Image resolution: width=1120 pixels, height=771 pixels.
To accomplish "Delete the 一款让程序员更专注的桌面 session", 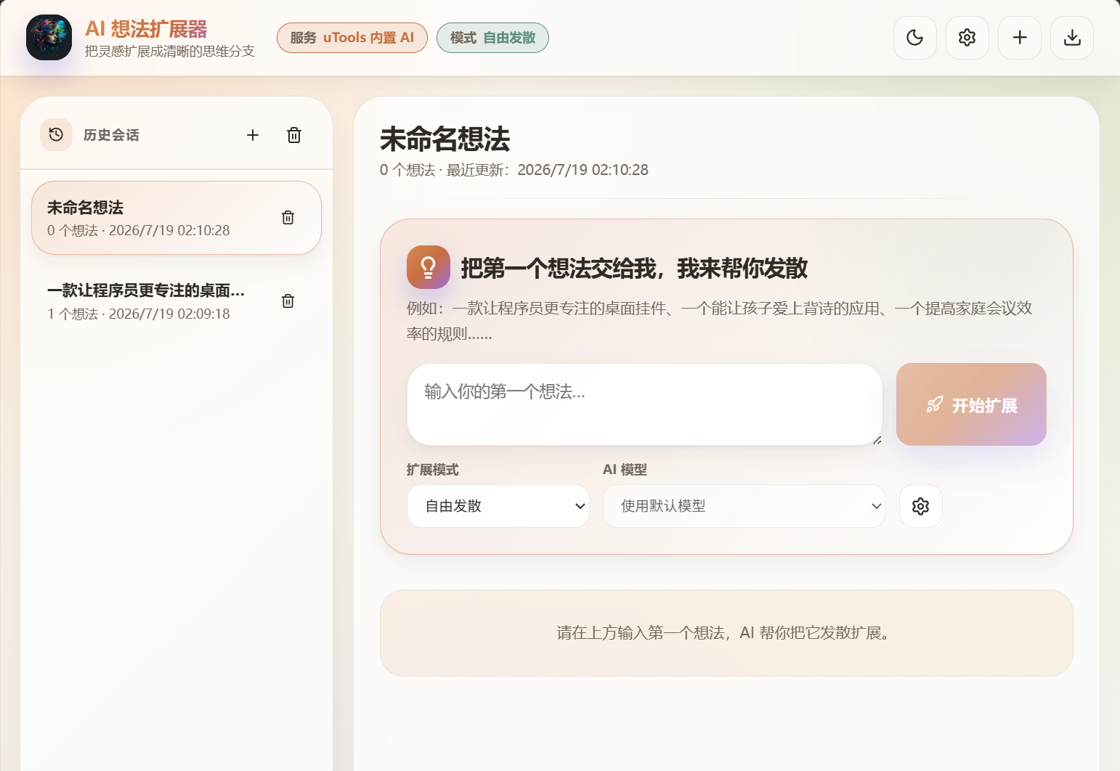I will [288, 301].
